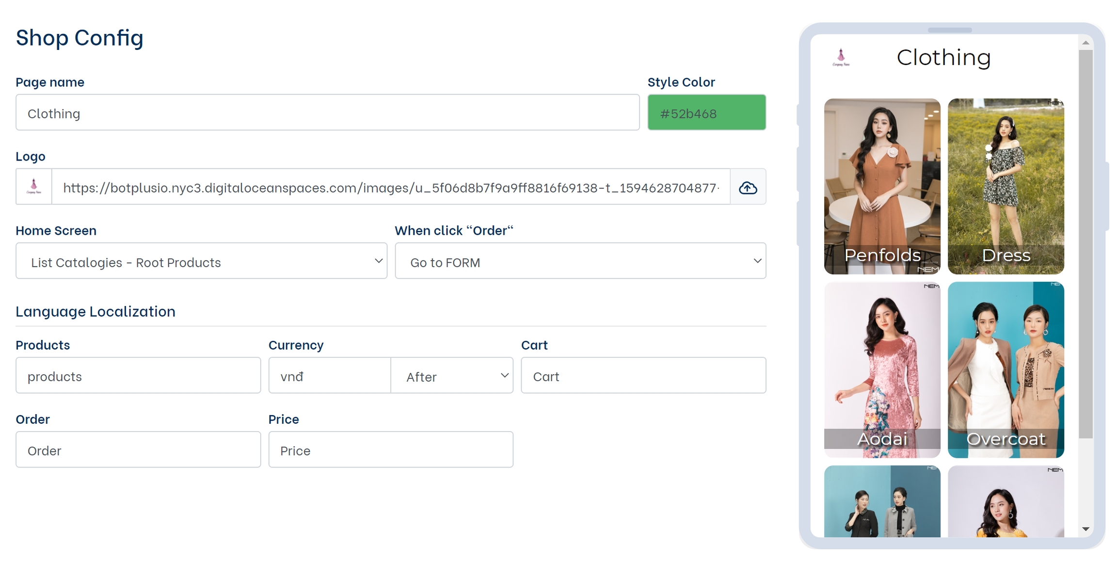Focus the Page name input field
The width and height of the screenshot is (1117, 563).
pos(327,113)
